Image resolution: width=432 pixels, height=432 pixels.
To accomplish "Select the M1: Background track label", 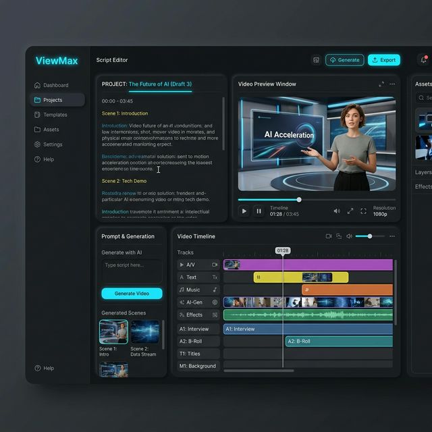I will 198,366.
